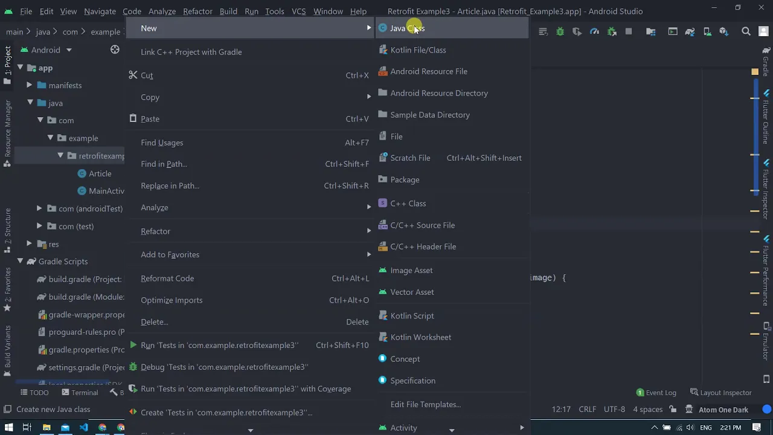Select Java Class from New submenu
The width and height of the screenshot is (773, 435).
[452, 28]
